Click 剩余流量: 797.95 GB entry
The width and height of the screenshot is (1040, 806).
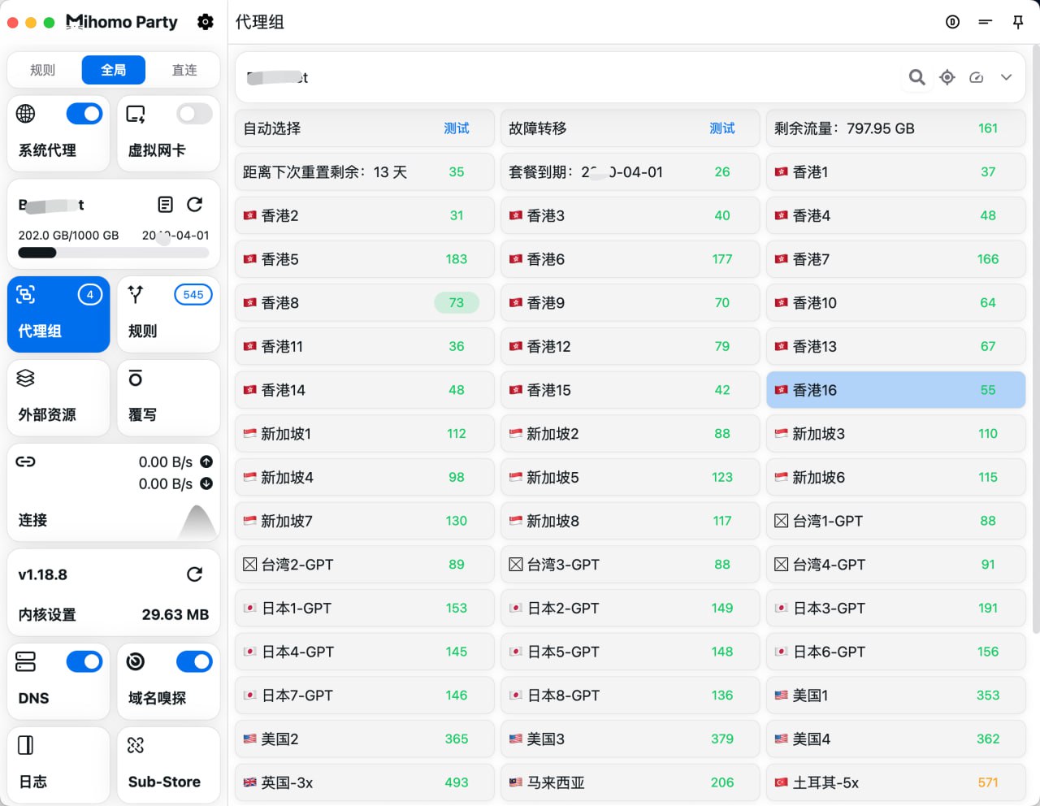895,128
